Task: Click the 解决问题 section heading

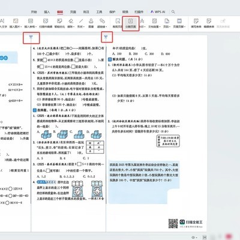Action: click(125, 59)
